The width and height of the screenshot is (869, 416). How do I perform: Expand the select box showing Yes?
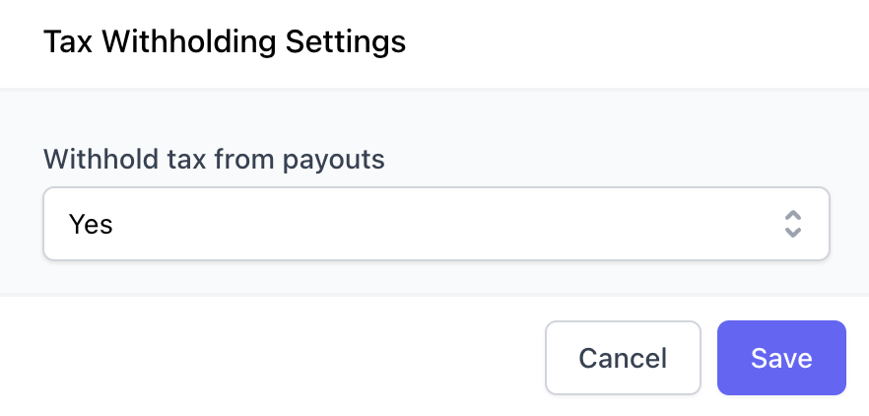pyautogui.click(x=436, y=224)
